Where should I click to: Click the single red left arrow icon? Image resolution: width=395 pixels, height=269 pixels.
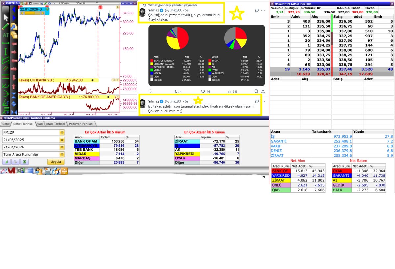point(14,44)
